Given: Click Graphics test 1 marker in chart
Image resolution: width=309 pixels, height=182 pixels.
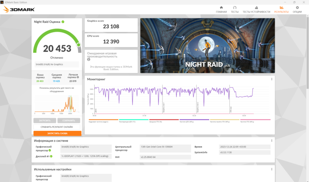Looking at the screenshot, I should (164, 108).
